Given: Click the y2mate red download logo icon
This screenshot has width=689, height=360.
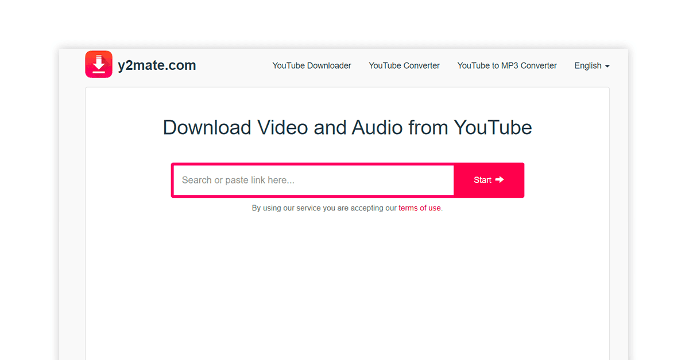Looking at the screenshot, I should [99, 64].
